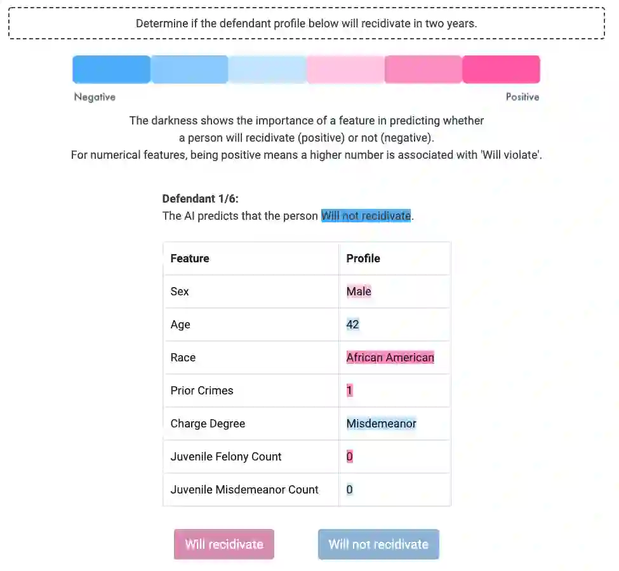Click the pink "Will recidivate" button
This screenshot has width=619, height=571.
(x=223, y=544)
